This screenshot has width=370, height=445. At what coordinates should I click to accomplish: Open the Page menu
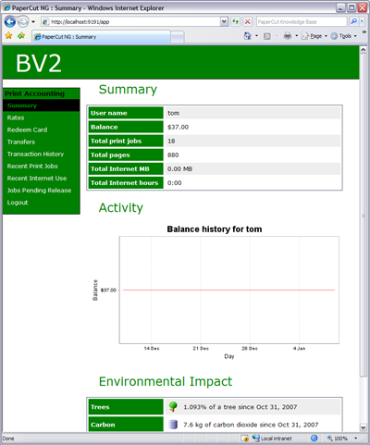click(314, 36)
